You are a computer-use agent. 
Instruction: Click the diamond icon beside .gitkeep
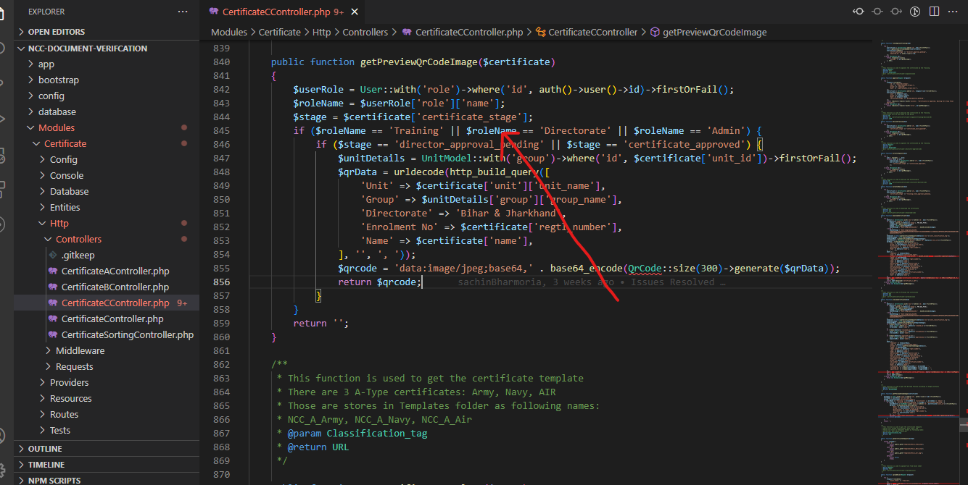point(53,256)
